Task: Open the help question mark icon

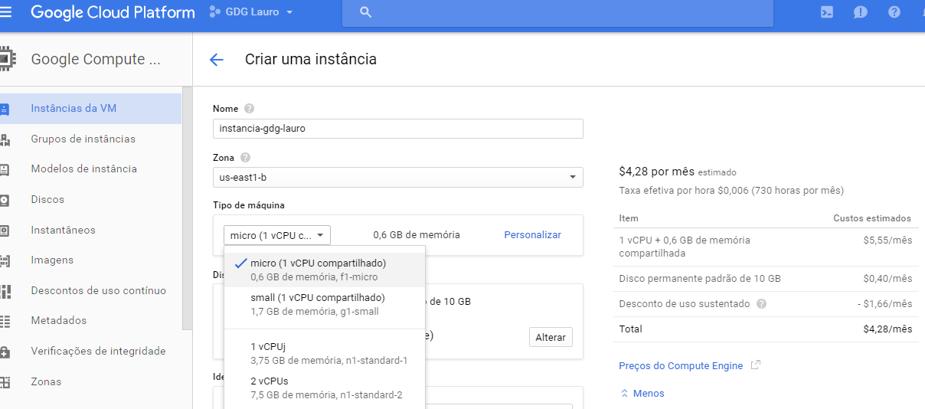Action: (x=894, y=12)
